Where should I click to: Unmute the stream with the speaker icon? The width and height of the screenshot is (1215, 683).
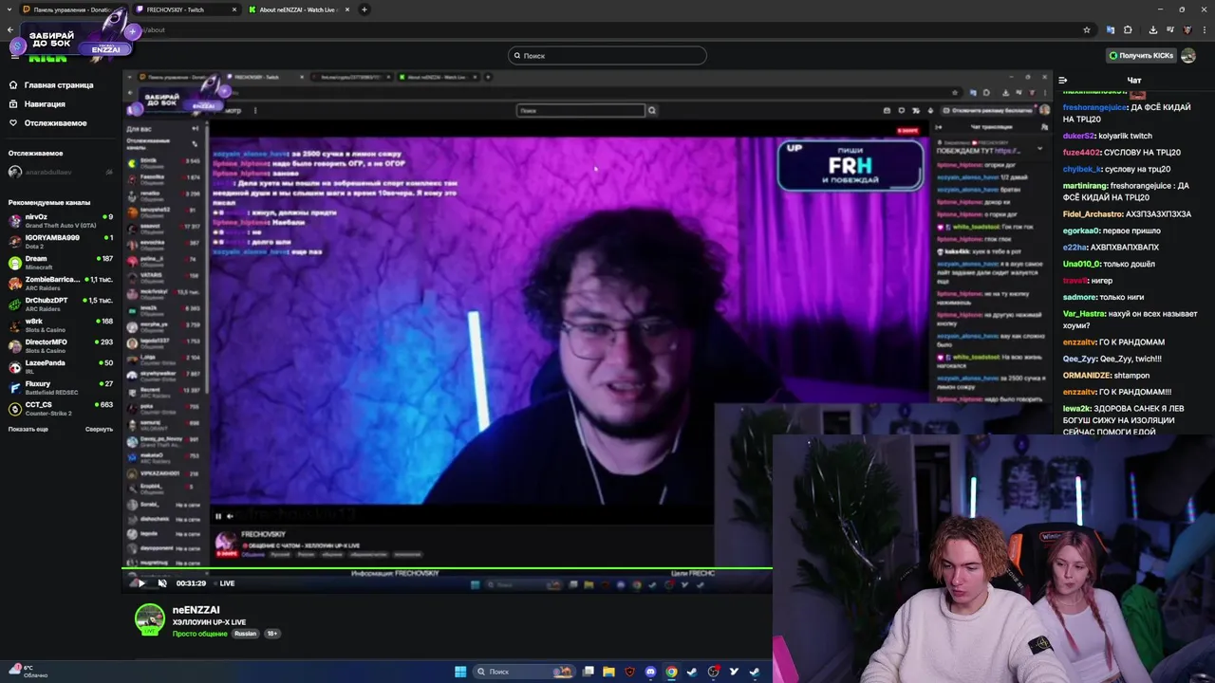[x=162, y=583]
